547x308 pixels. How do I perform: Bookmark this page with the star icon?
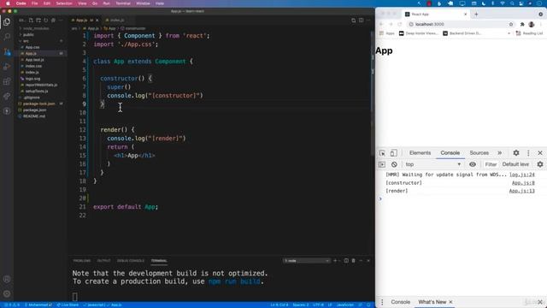pyautogui.click(x=511, y=24)
